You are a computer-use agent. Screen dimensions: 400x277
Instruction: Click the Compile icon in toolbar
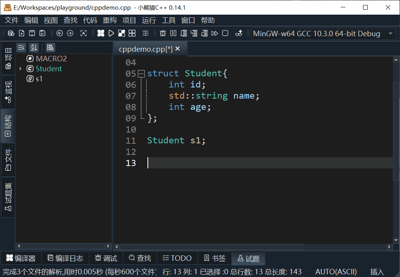click(101, 34)
